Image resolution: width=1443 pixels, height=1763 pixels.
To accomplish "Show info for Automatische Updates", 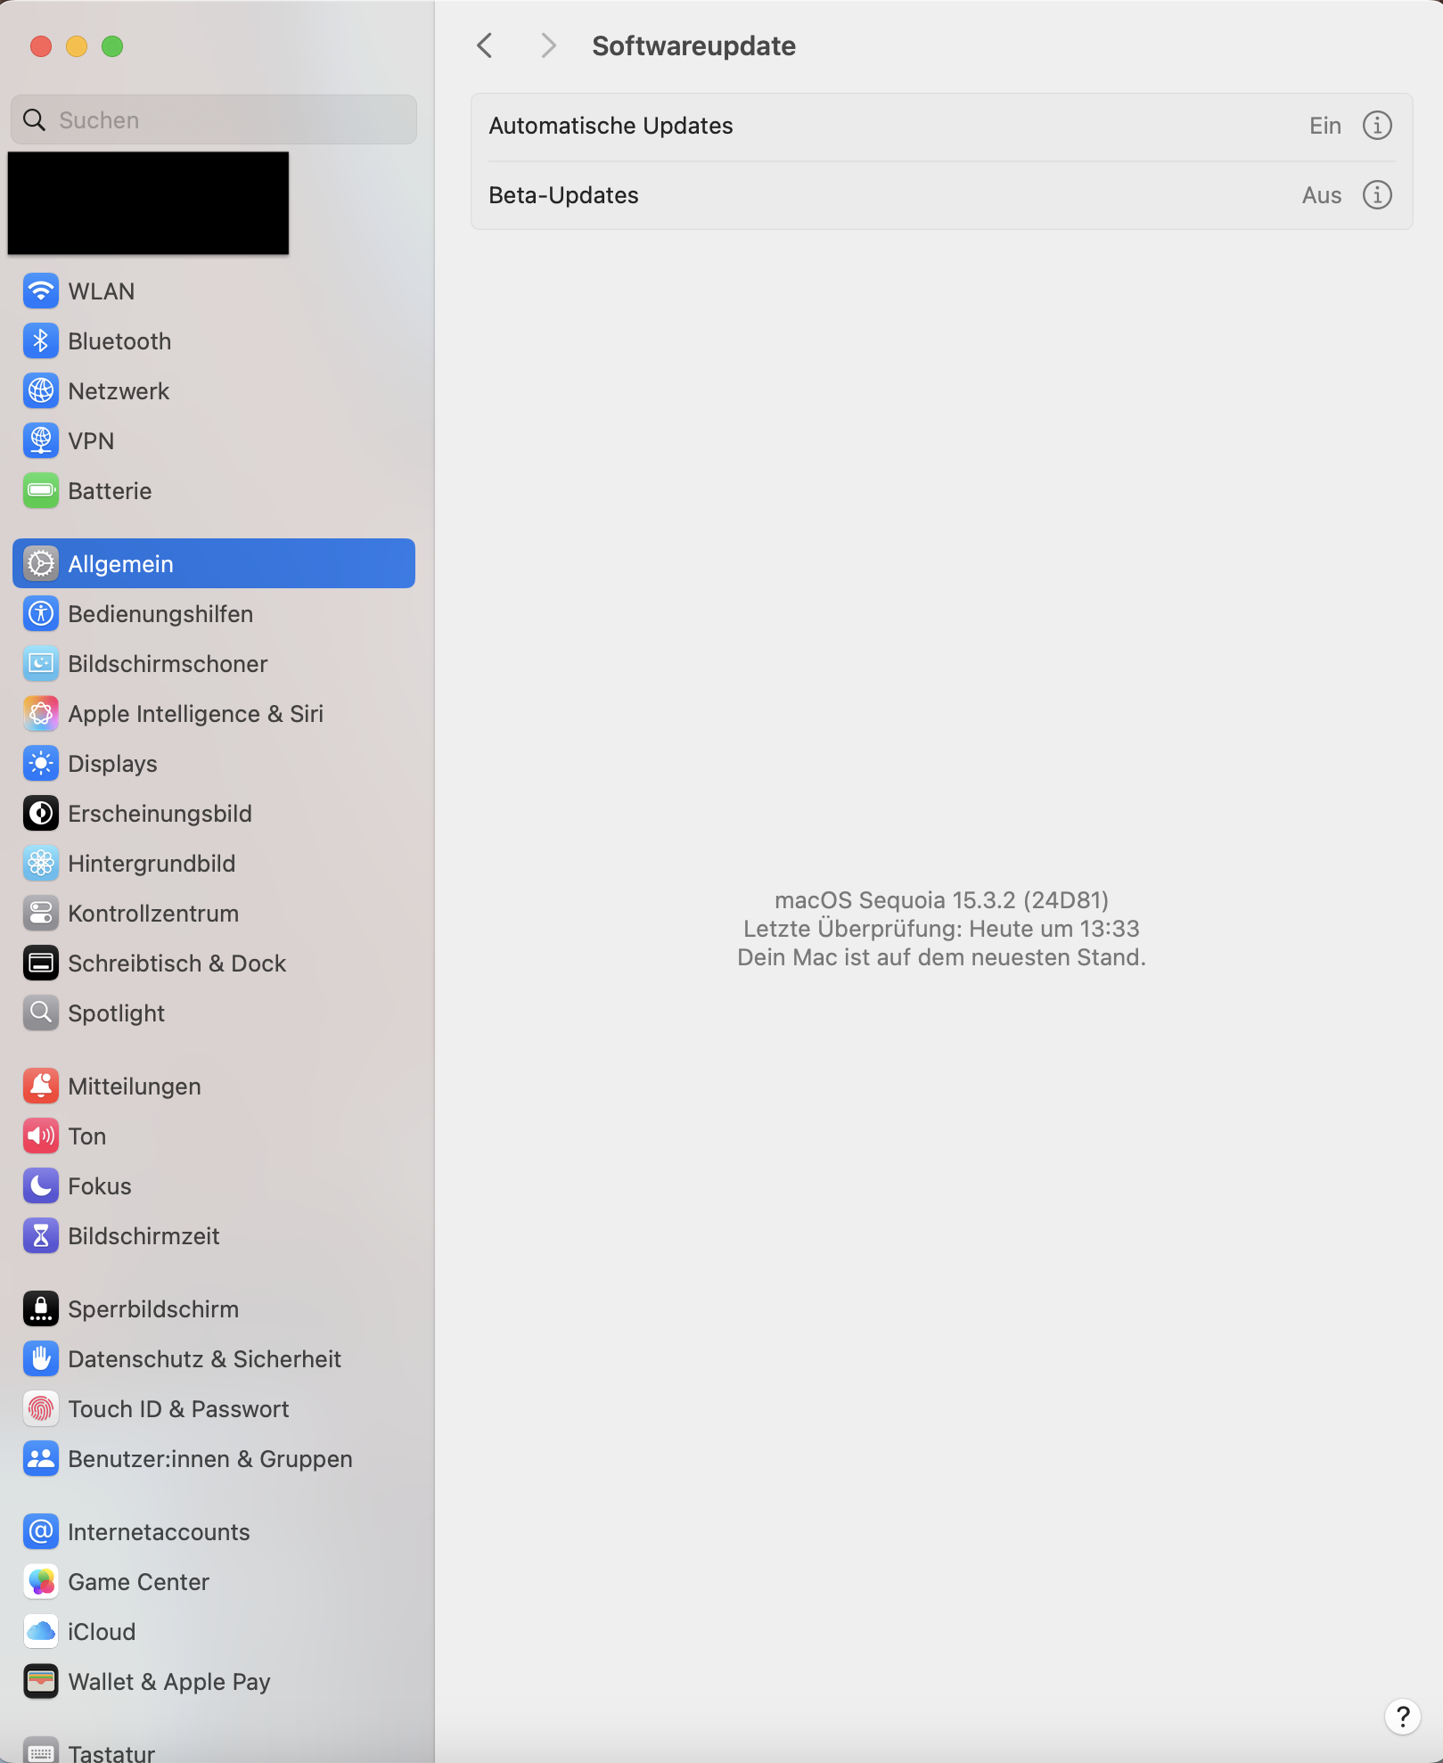I will point(1377,126).
